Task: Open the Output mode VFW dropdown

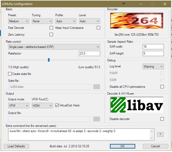Action: (19, 106)
